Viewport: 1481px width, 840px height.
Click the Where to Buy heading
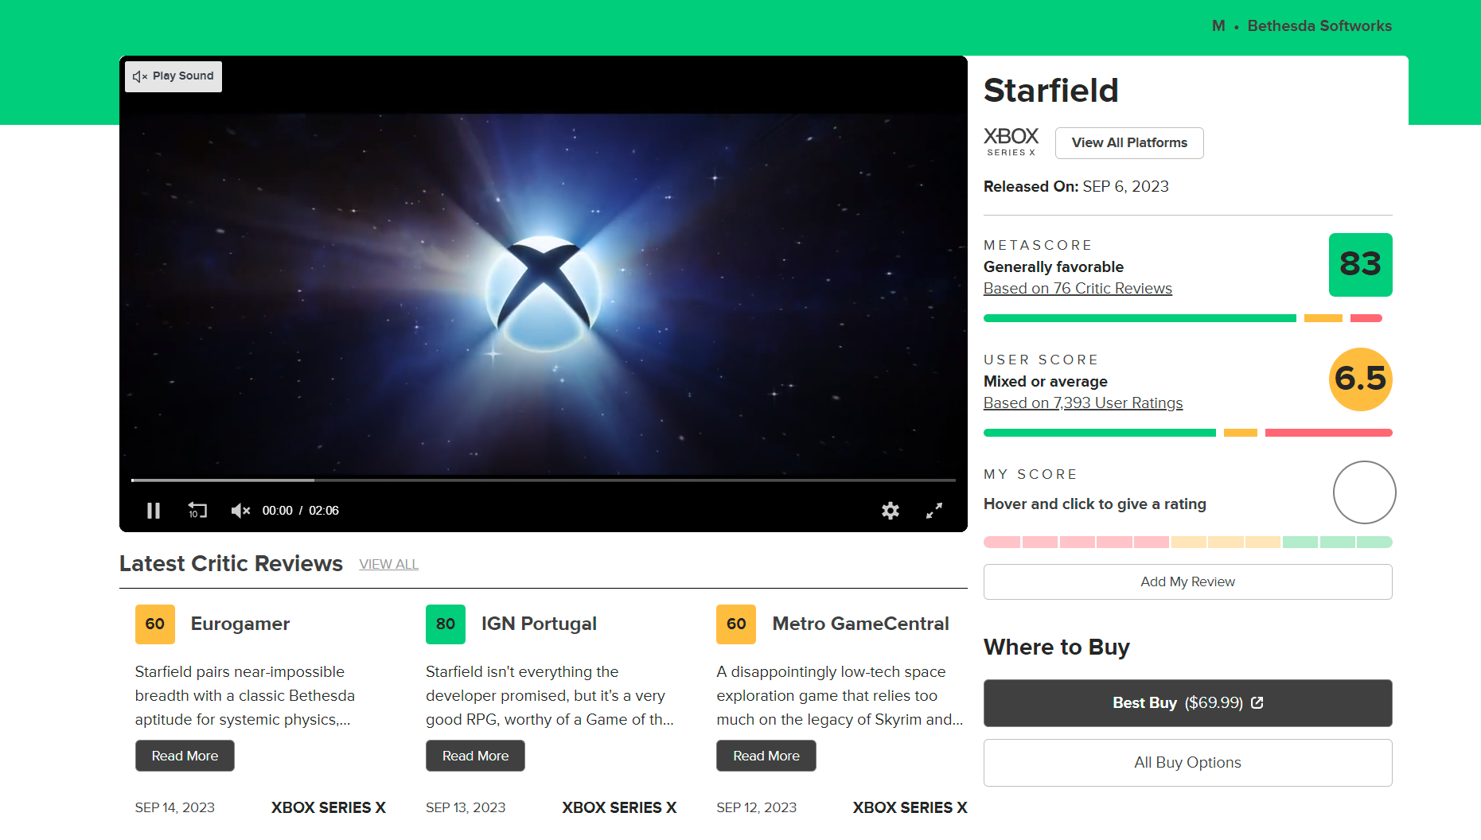coord(1057,647)
